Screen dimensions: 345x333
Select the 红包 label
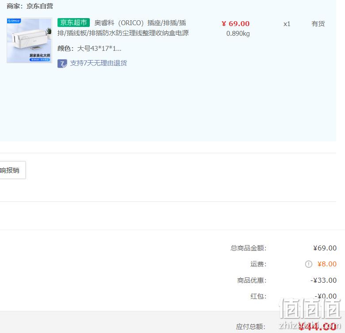258,296
